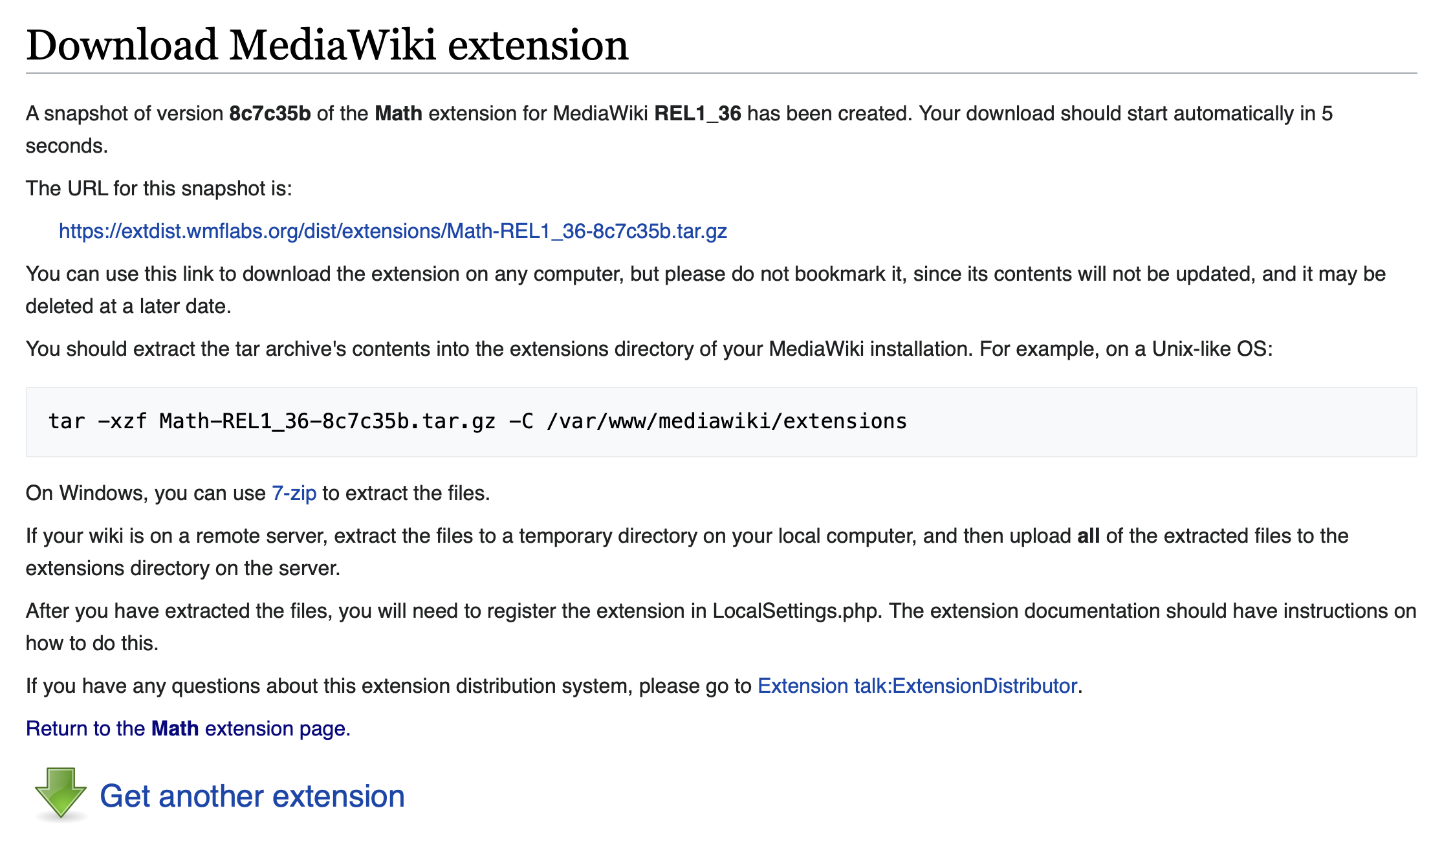
Task: Click the LocalSettings.php mention in the paragraph
Action: click(x=797, y=611)
